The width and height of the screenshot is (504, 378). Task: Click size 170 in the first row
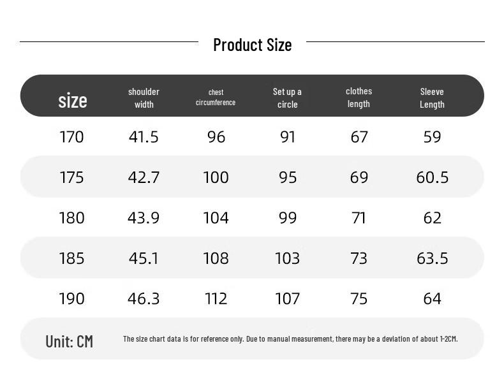point(71,137)
